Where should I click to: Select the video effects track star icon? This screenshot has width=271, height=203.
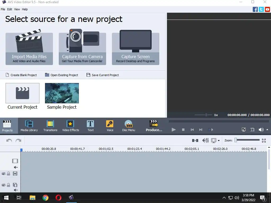point(15,174)
